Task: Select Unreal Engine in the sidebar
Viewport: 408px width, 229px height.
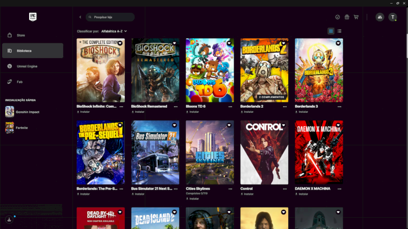Action: tap(27, 66)
